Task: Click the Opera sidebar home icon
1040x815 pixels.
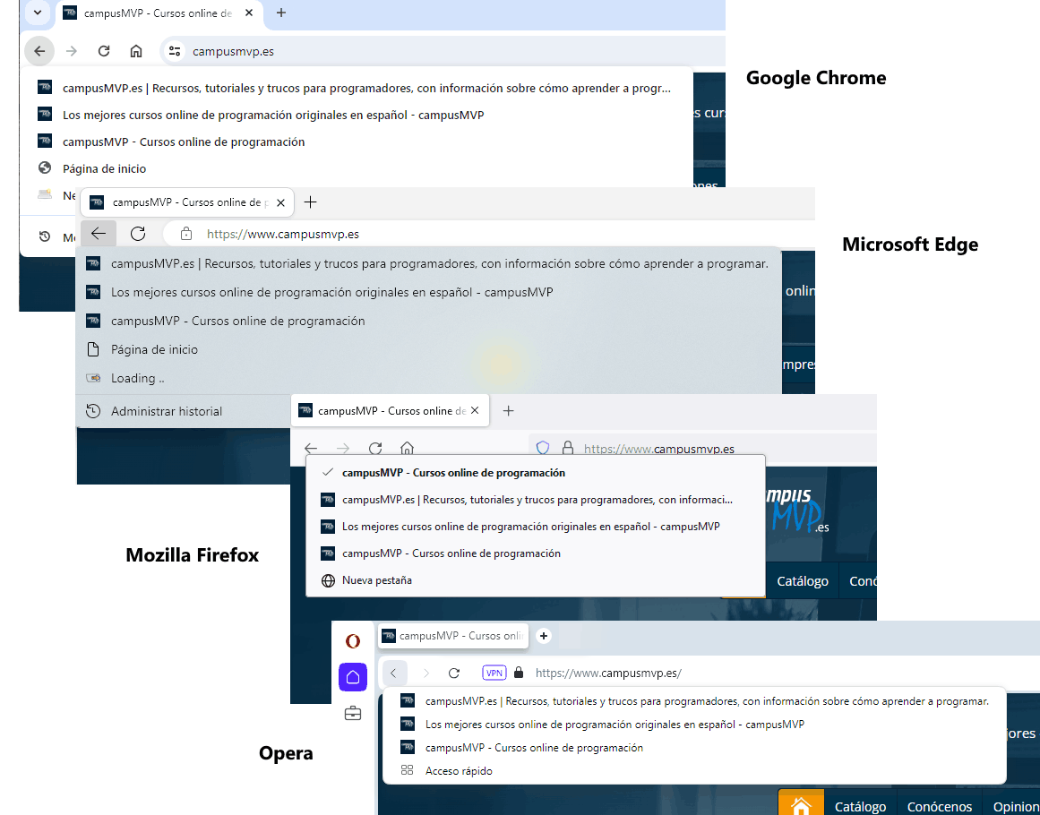Action: point(353,677)
